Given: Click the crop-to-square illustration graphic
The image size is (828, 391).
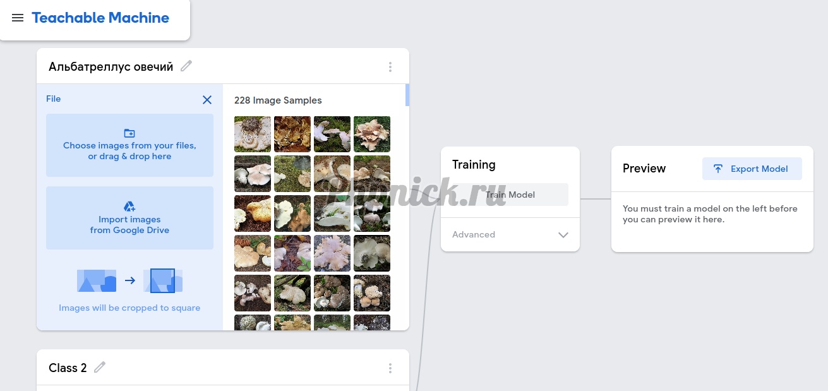Looking at the screenshot, I should [129, 280].
